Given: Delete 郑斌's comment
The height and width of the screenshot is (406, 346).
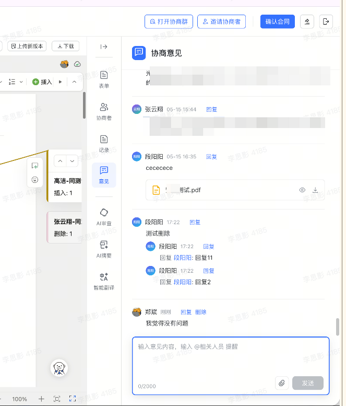Looking at the screenshot, I should (x=201, y=312).
